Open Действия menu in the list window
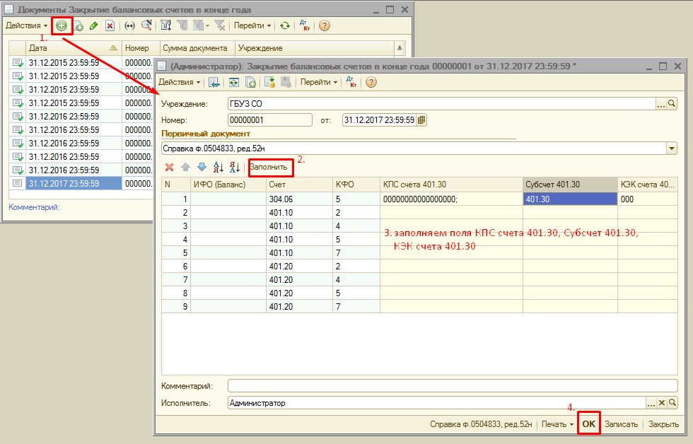Screen dimensions: 693x444 [x=26, y=25]
